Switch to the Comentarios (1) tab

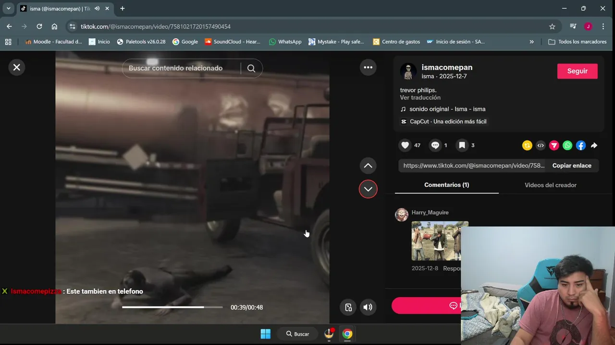pyautogui.click(x=446, y=184)
